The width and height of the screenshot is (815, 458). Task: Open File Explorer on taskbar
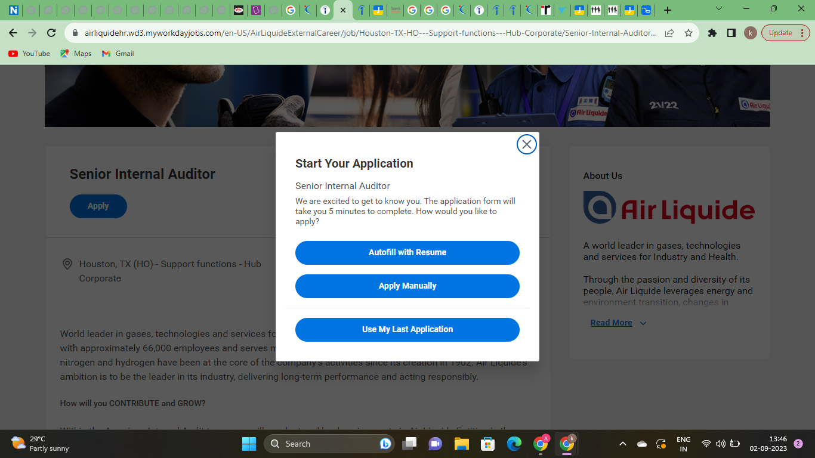pos(461,444)
